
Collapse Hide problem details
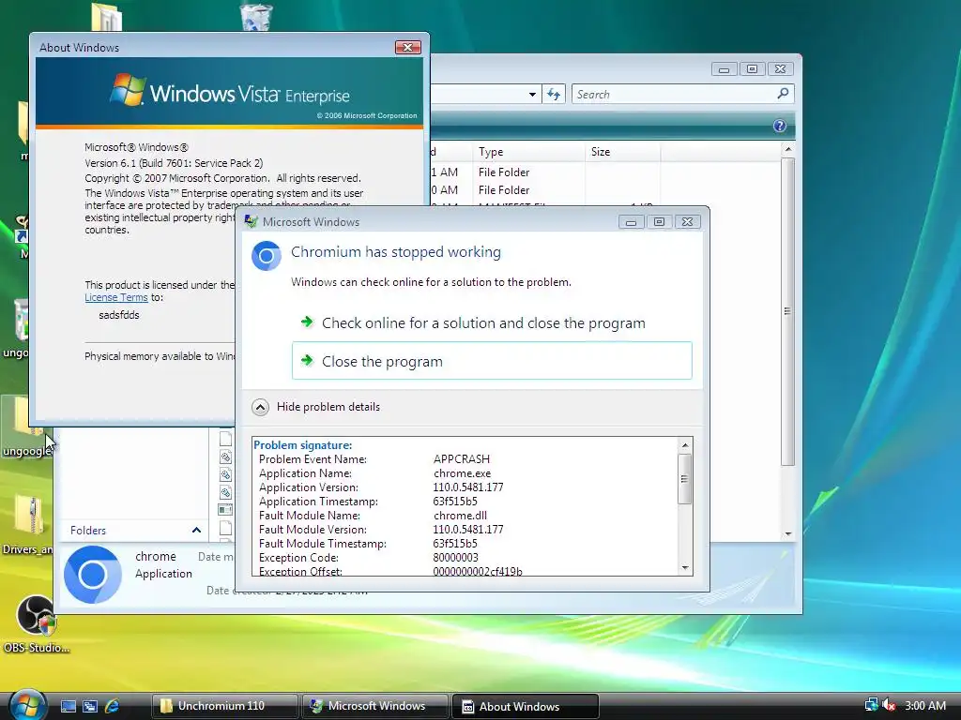pyautogui.click(x=316, y=407)
